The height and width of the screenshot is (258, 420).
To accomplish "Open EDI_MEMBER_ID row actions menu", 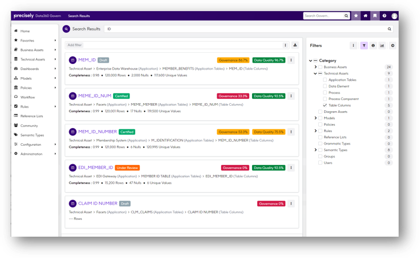I will (291, 168).
